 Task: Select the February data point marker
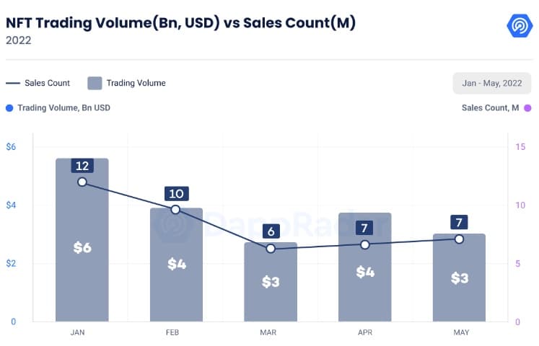pyautogui.click(x=175, y=209)
